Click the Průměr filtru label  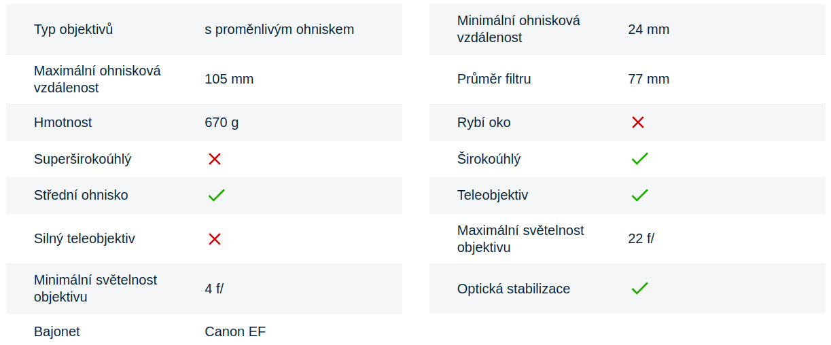coord(494,79)
